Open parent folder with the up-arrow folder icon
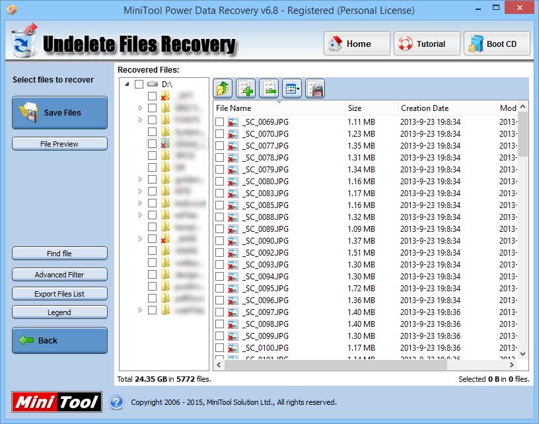This screenshot has width=539, height=424. click(223, 88)
